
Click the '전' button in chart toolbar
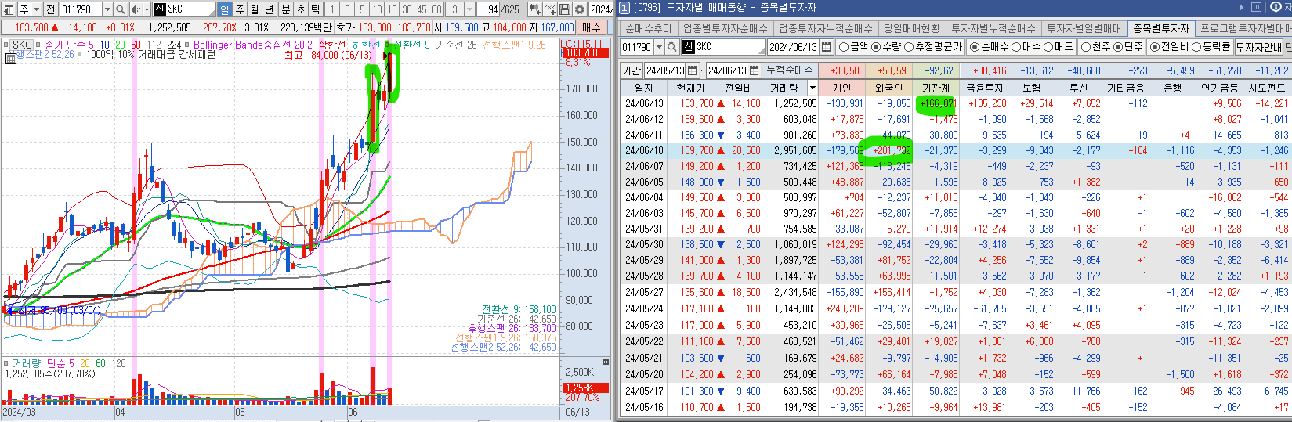coord(50,9)
